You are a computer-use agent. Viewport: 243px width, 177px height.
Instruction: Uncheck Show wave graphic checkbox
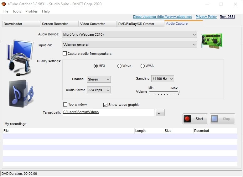105,105
